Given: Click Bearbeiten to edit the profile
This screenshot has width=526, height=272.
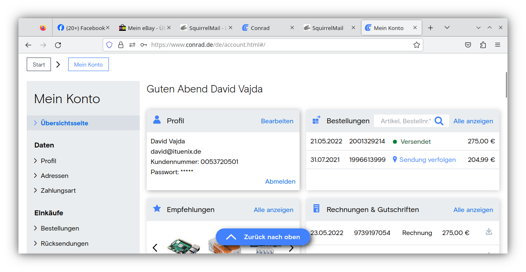Looking at the screenshot, I should coord(277,121).
